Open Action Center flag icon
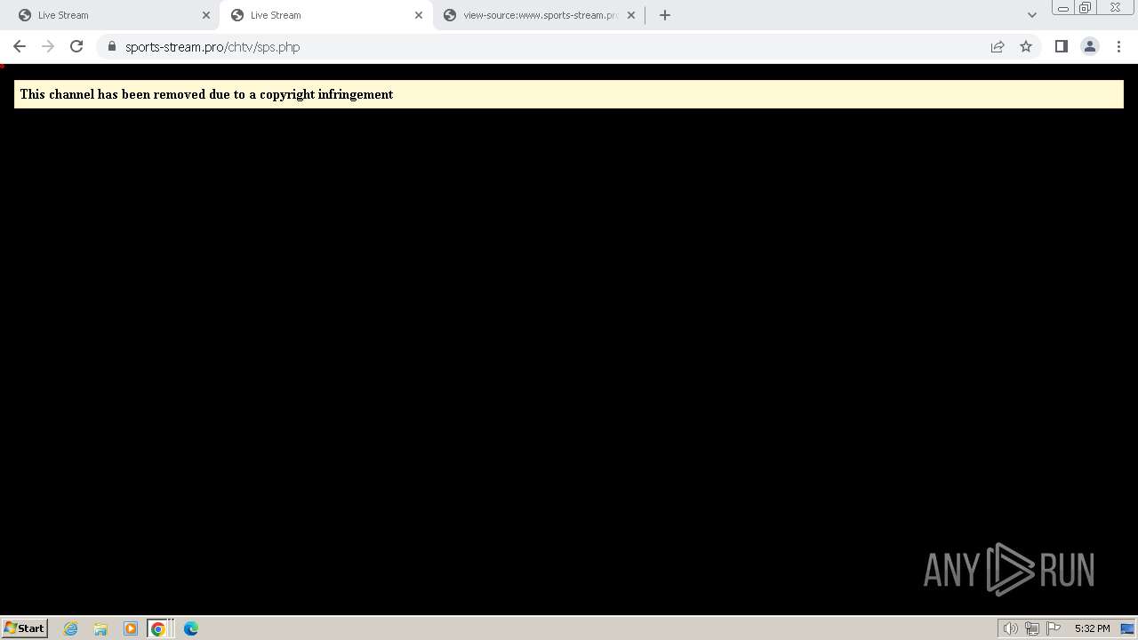Viewport: 1138px width, 640px height. click(x=1054, y=628)
